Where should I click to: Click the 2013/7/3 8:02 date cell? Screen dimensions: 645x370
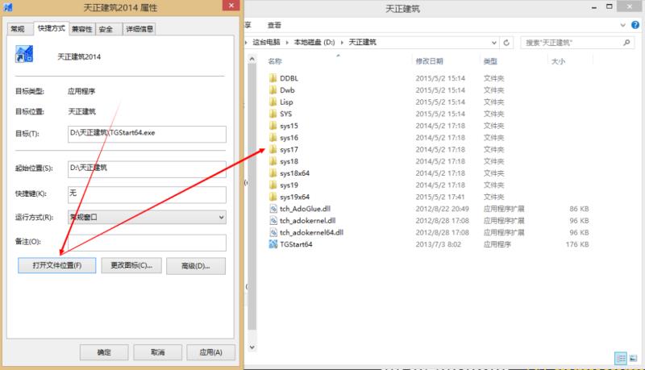(x=438, y=244)
